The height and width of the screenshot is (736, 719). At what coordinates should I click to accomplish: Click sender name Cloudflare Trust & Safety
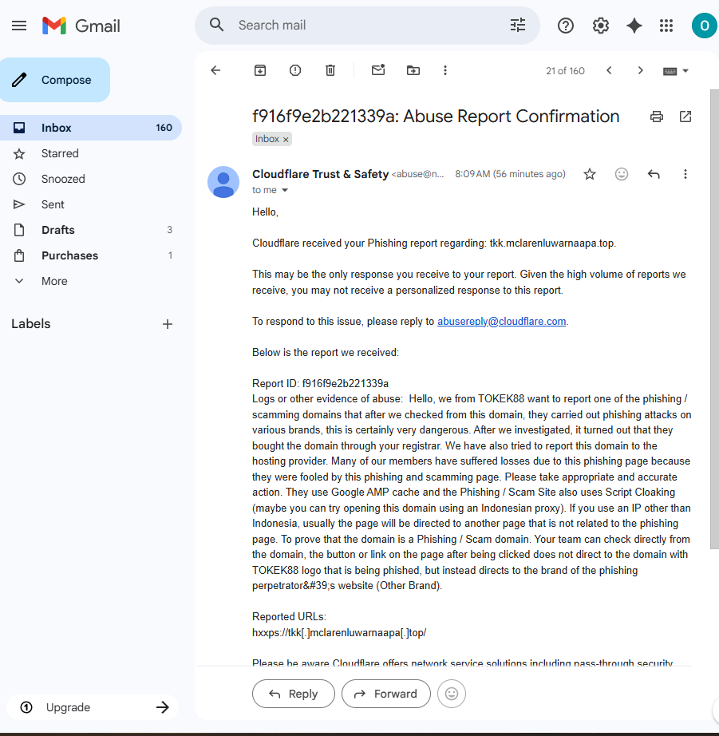pos(320,174)
